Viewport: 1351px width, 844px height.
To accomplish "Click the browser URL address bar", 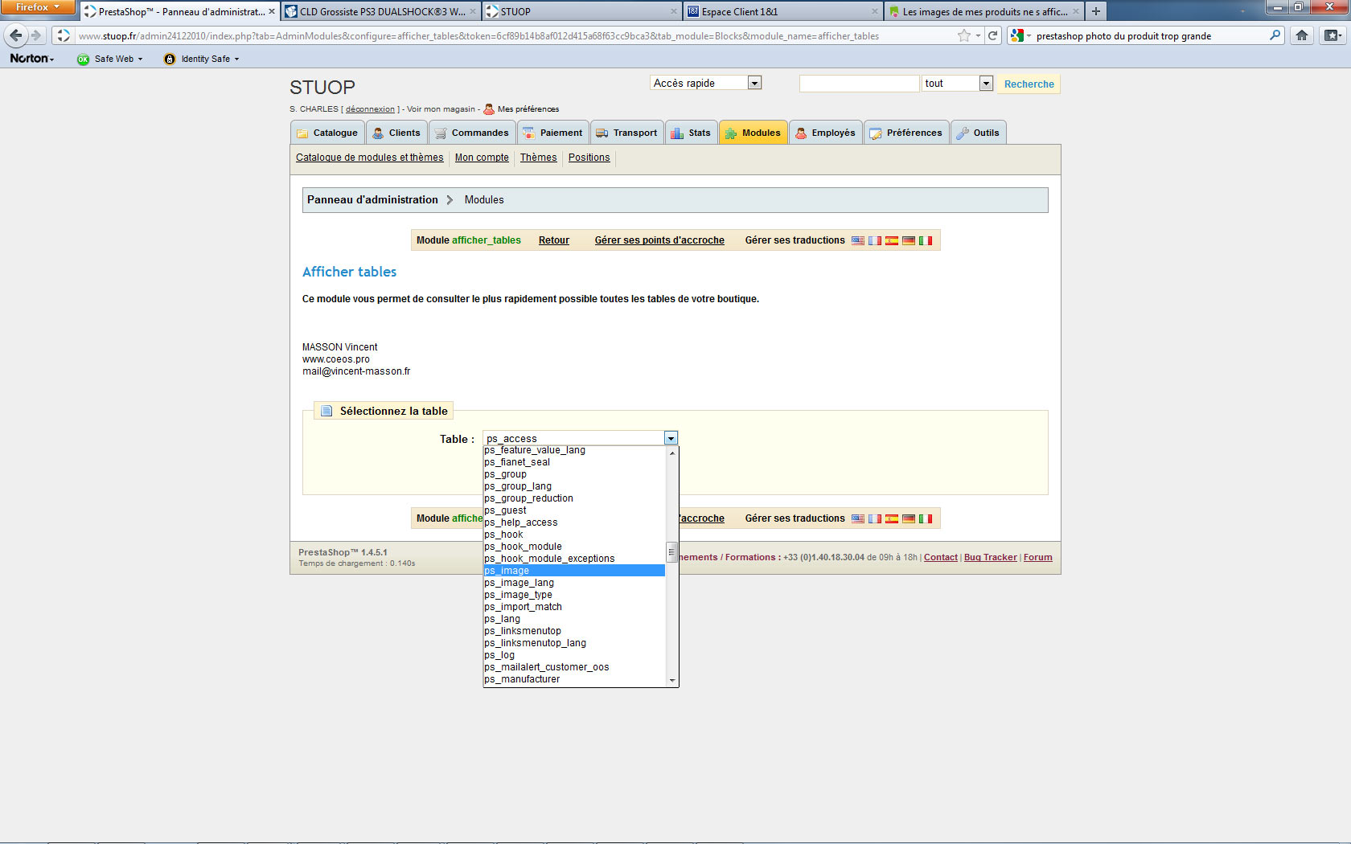I will tap(515, 35).
